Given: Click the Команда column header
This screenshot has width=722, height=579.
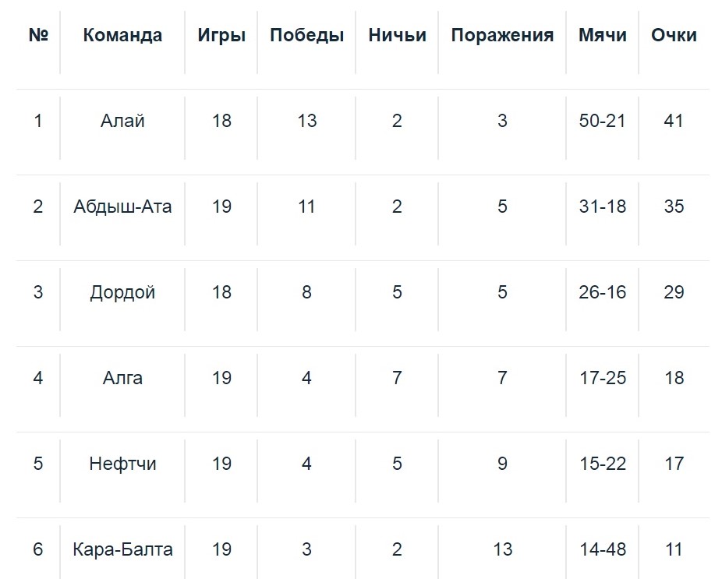Looking at the screenshot, I should point(122,35).
